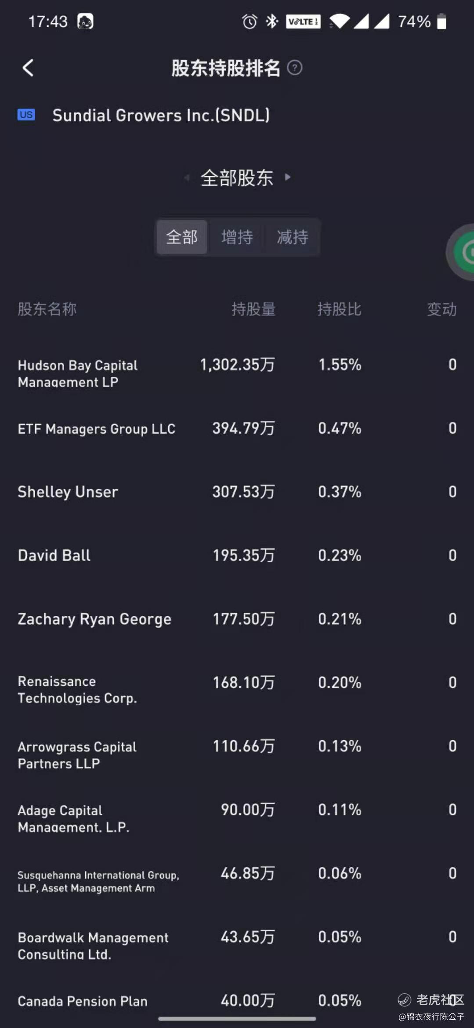Sort by the 持股比 column header
The image size is (474, 1028).
340,309
